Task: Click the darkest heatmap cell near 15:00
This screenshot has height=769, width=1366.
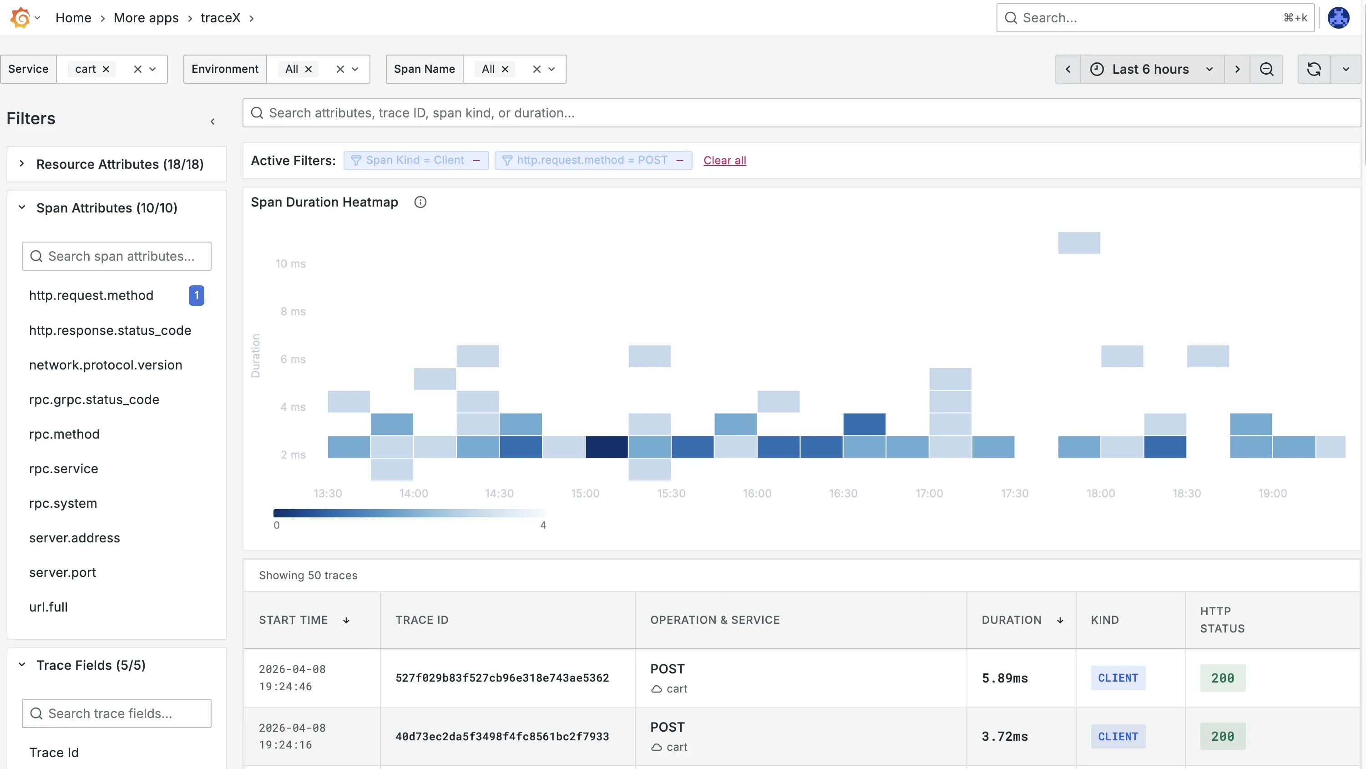Action: 607,446
